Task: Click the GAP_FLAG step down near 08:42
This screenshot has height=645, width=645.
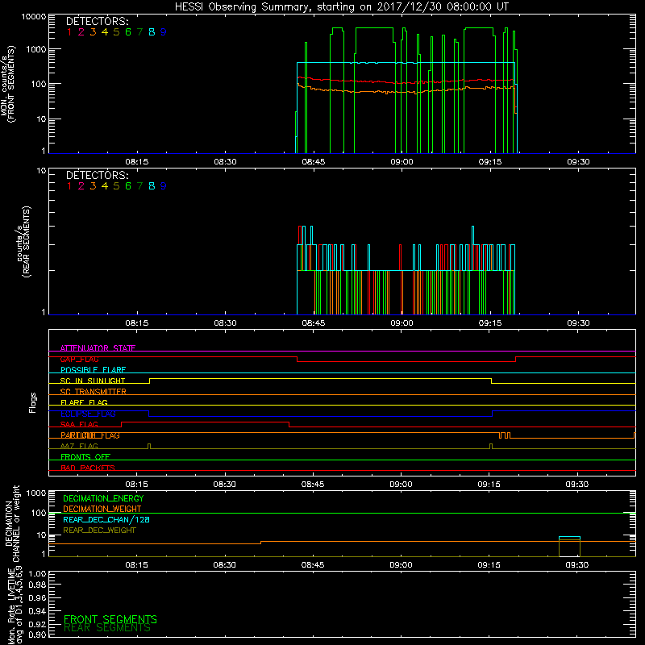Action: (x=297, y=359)
